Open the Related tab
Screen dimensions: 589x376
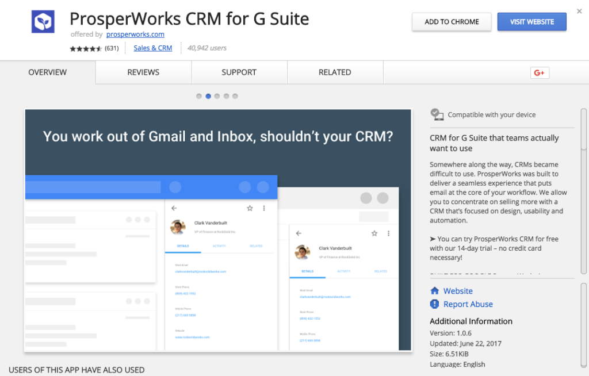(335, 72)
